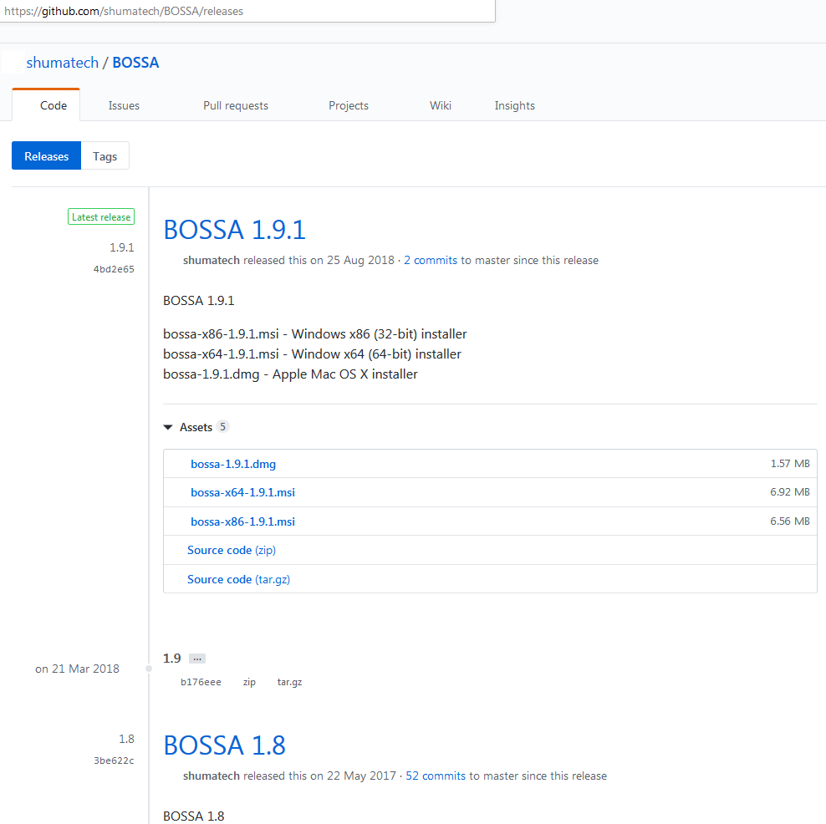Screen dimensions: 826x824
Task: Click the '6.92 MB' size text
Action: coord(790,491)
